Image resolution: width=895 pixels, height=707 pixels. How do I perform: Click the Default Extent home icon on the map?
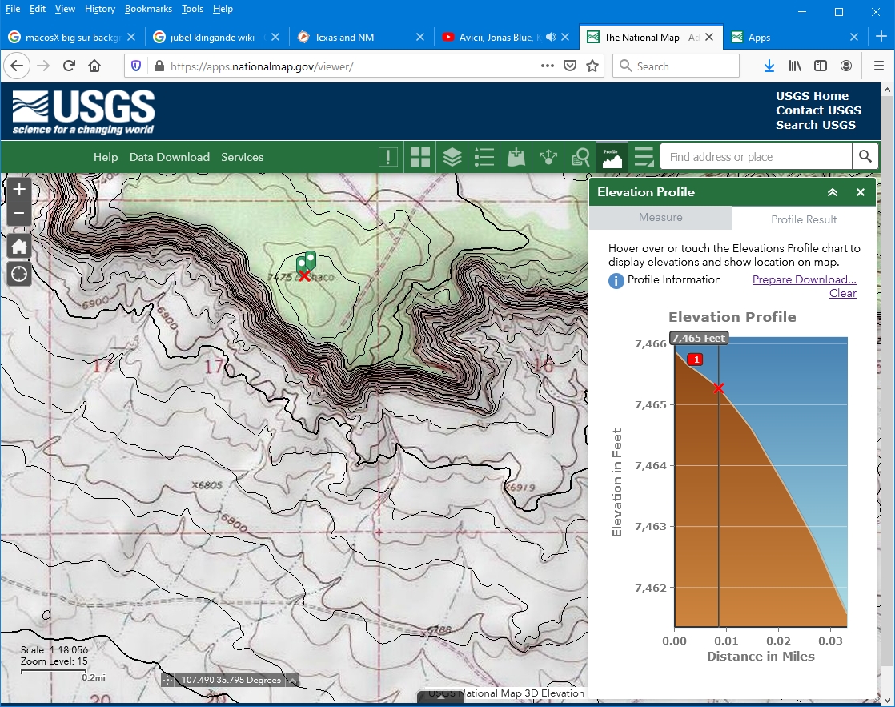(19, 246)
